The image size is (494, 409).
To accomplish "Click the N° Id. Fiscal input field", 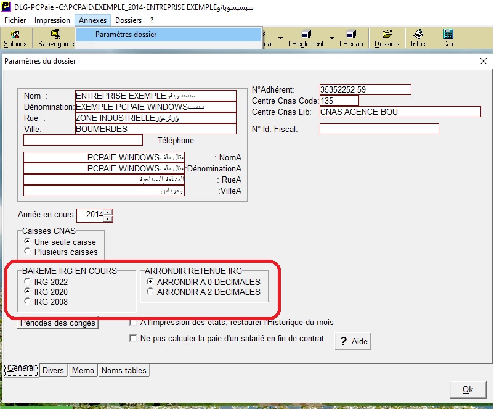I will [x=379, y=129].
